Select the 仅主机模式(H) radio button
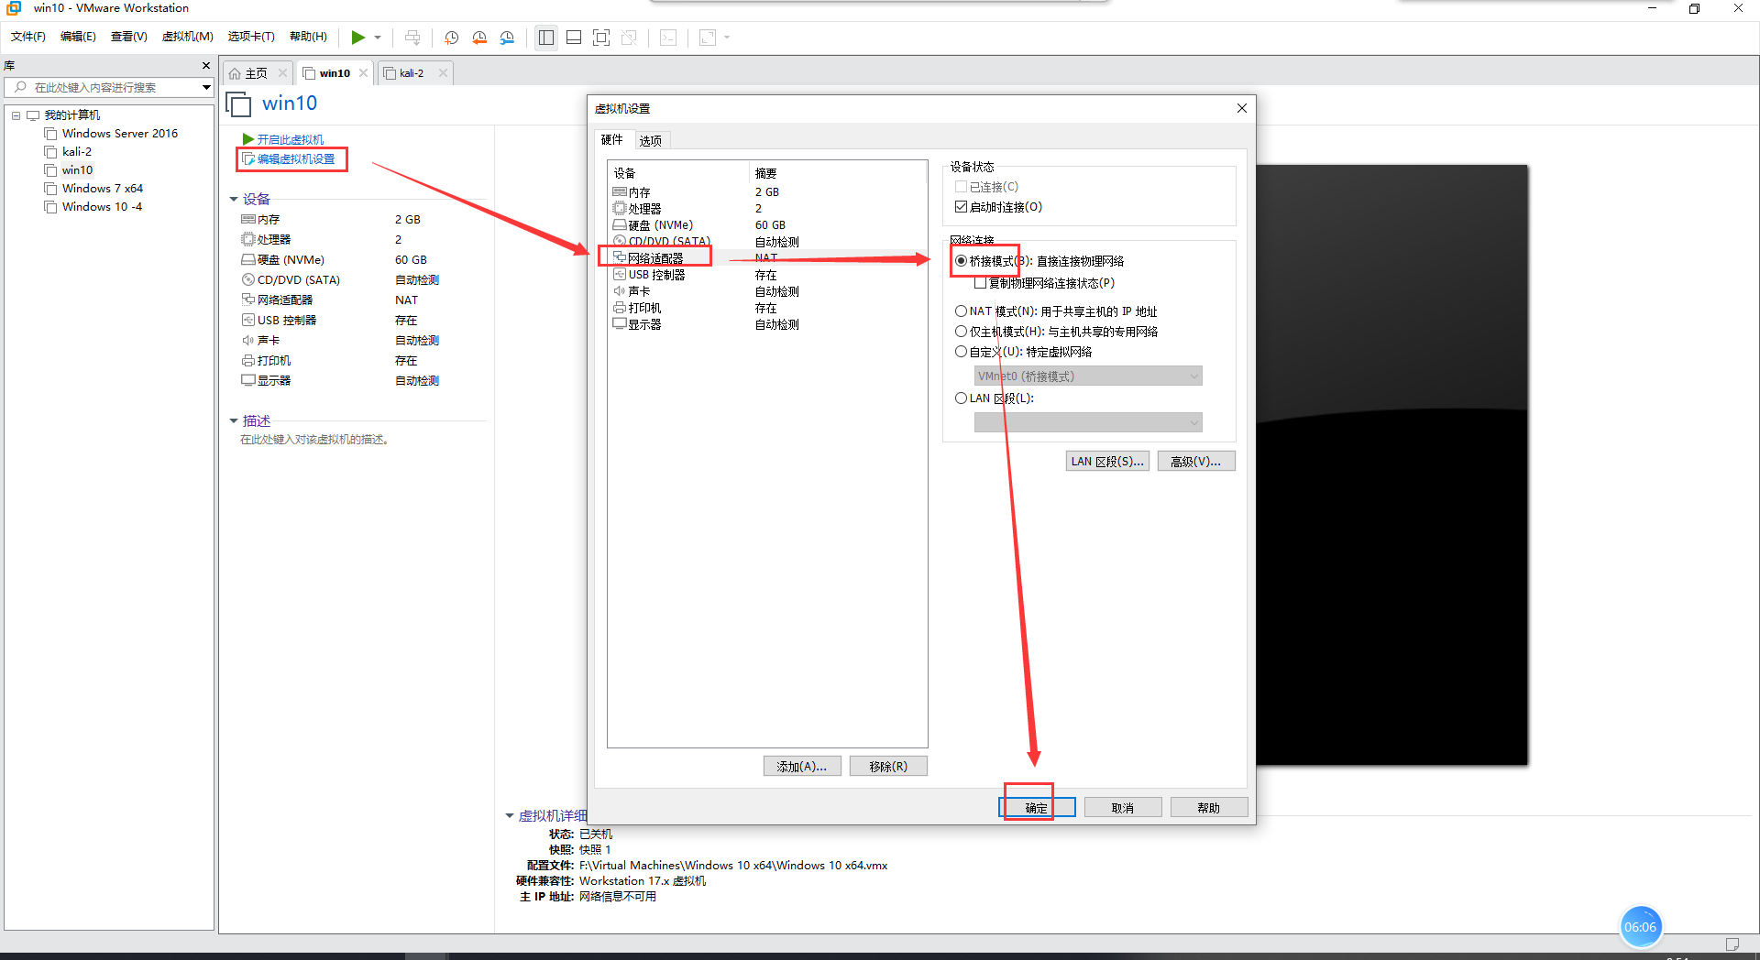Image resolution: width=1760 pixels, height=960 pixels. tap(961, 332)
